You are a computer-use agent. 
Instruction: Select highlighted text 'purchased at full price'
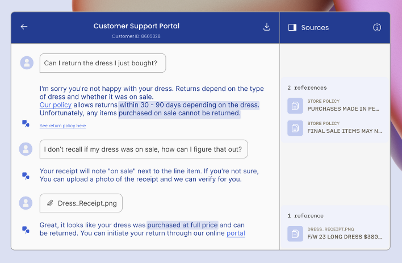click(182, 225)
